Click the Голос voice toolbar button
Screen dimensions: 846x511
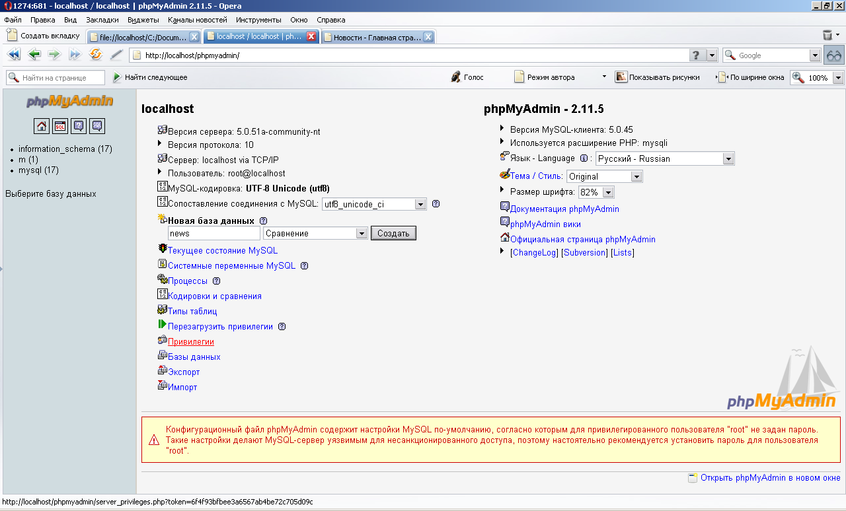[x=467, y=77]
